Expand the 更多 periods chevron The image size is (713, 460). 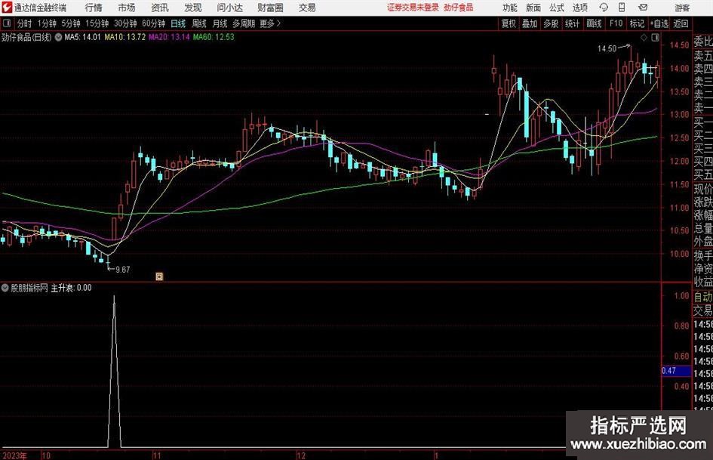[278, 23]
